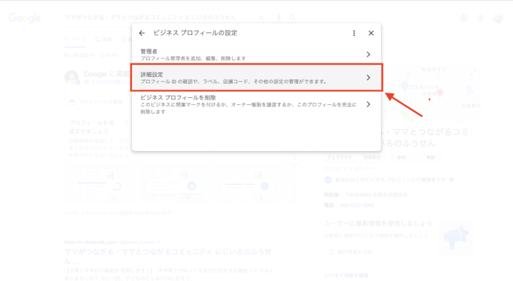
Task: Expand the chevron on ビジネス プロフィールを削除 row
Action: click(368, 104)
